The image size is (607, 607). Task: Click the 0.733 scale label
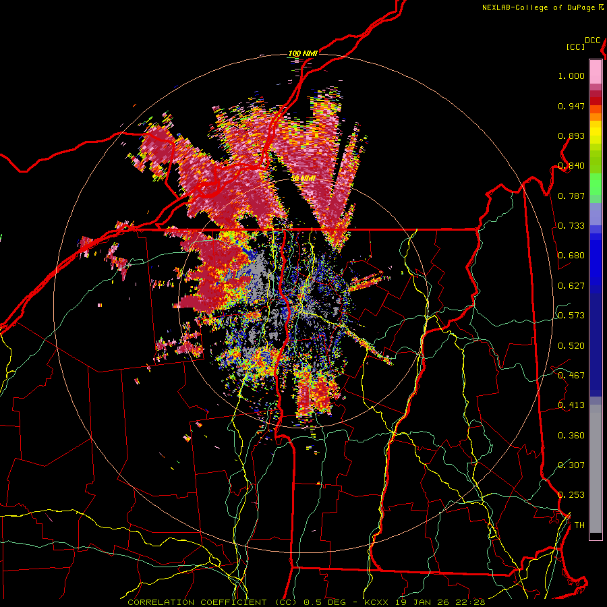pyautogui.click(x=571, y=226)
